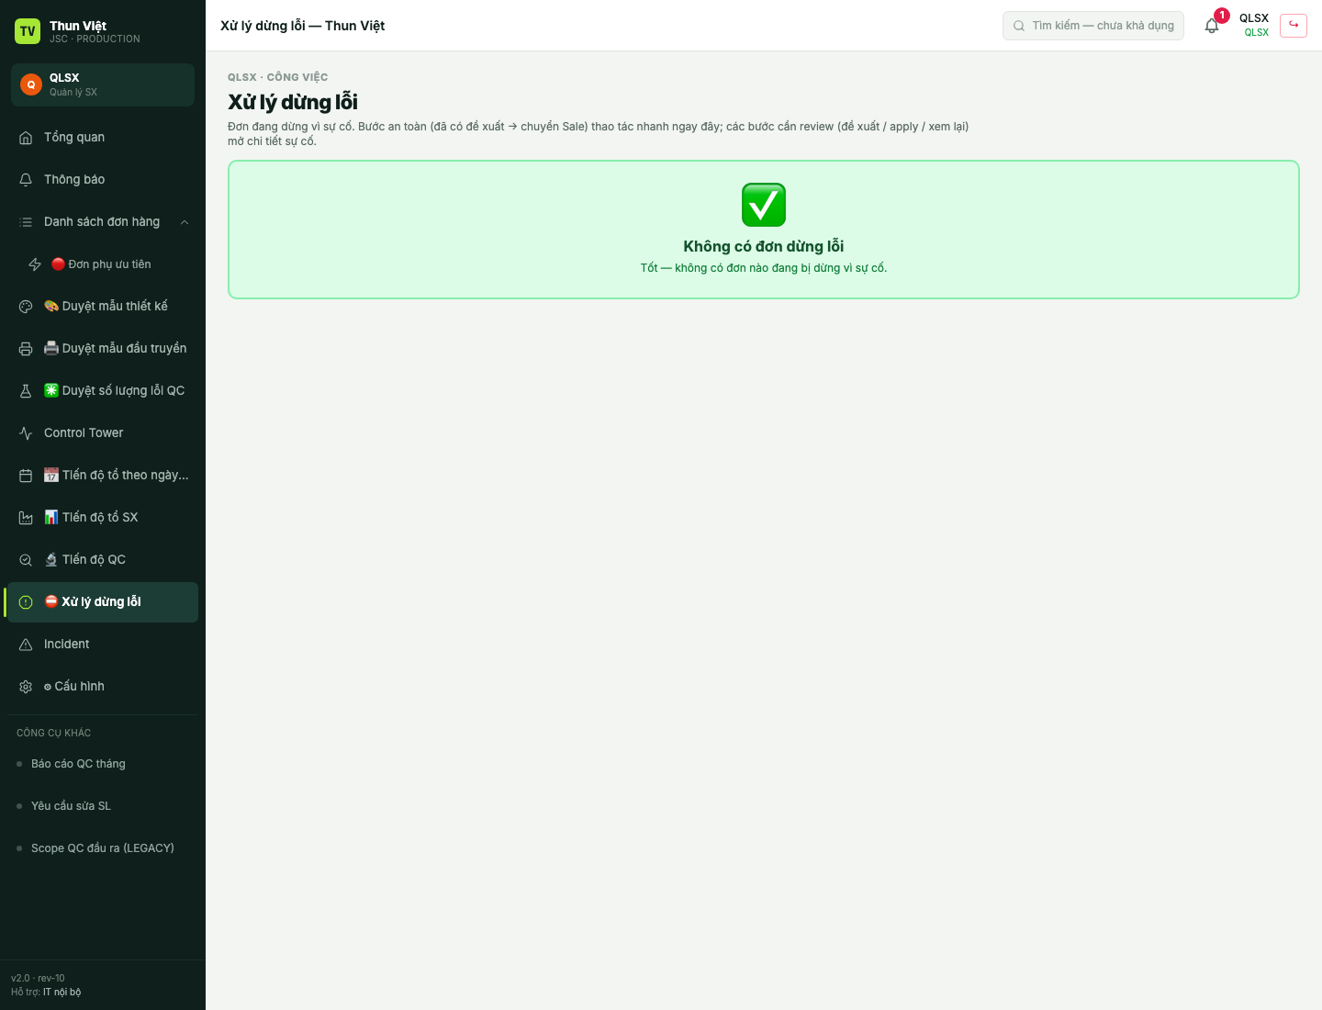
Task: Click the Không có đơn dừng lỗi heading
Action: (764, 246)
